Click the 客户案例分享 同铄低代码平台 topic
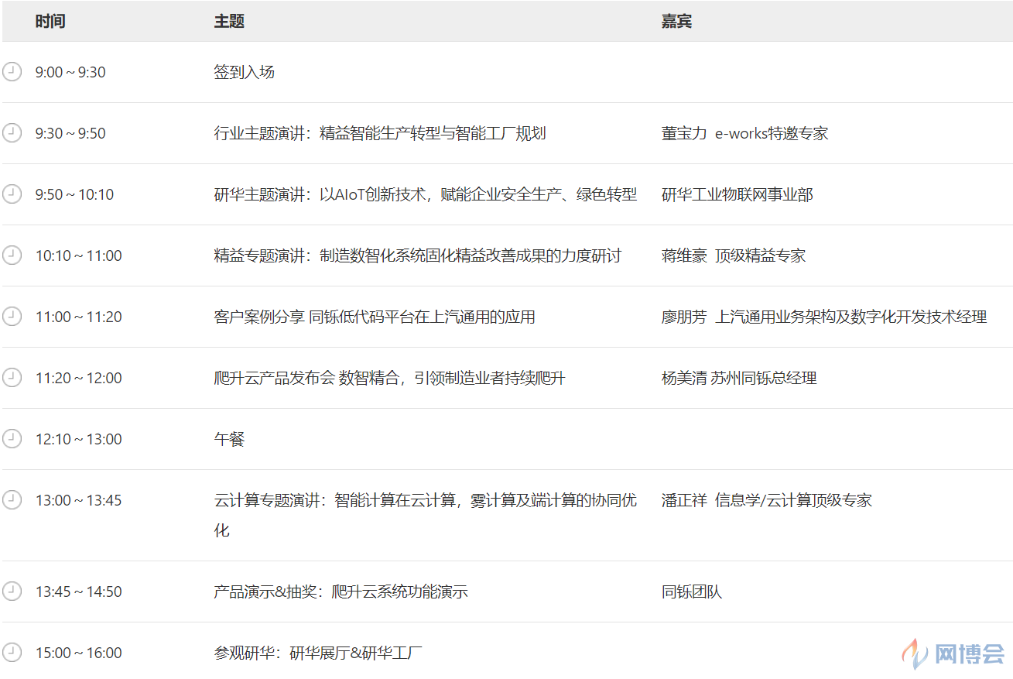 pyautogui.click(x=375, y=317)
